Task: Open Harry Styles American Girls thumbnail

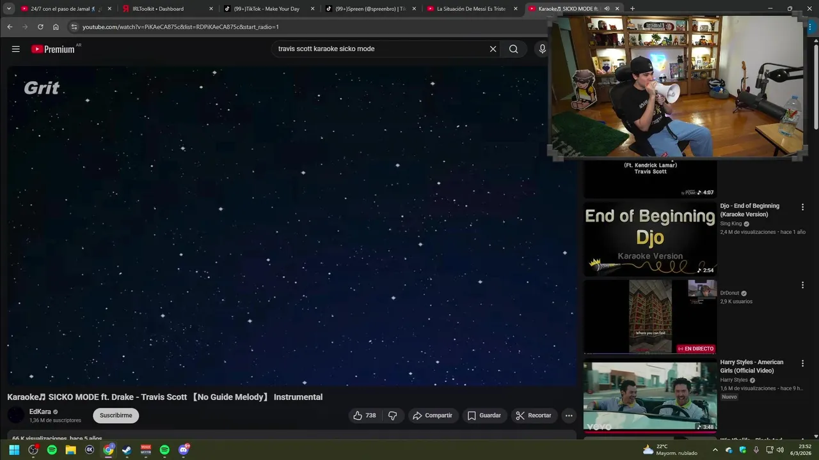Action: click(x=650, y=396)
